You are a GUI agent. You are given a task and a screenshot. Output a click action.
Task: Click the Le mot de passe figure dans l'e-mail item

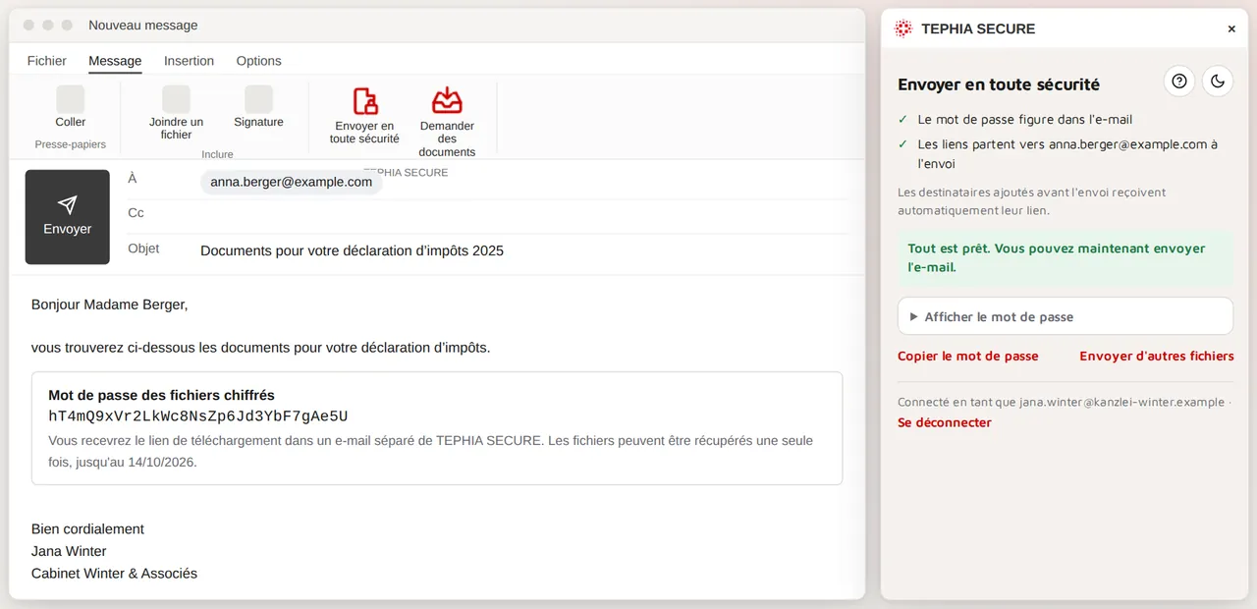[x=1025, y=119]
